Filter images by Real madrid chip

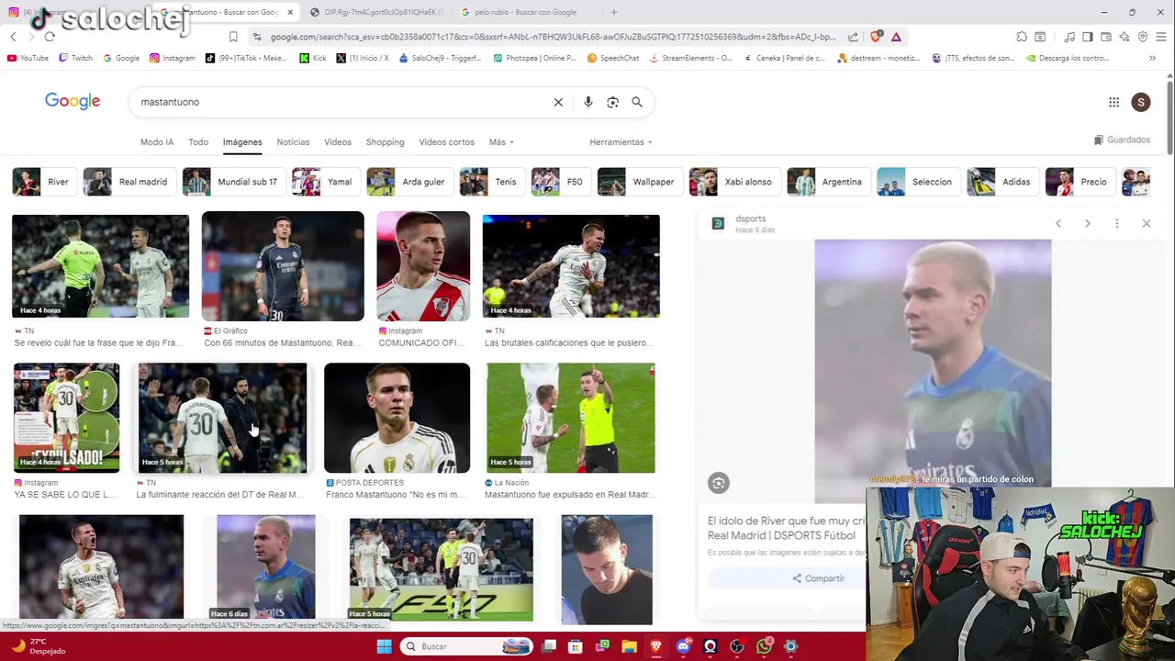click(129, 182)
